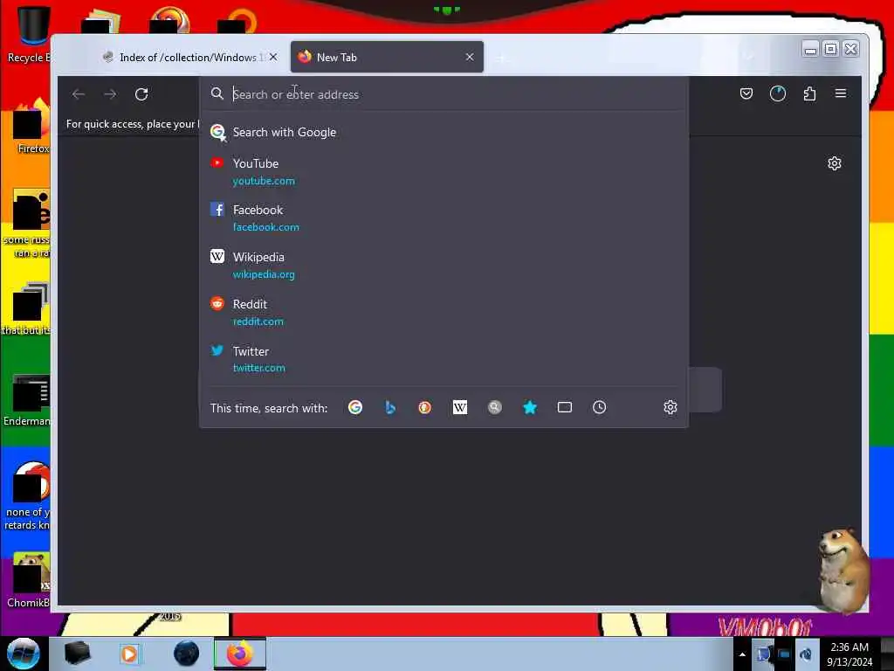
Task: Select the Firefox desktop shortcut
Action: click(31, 127)
